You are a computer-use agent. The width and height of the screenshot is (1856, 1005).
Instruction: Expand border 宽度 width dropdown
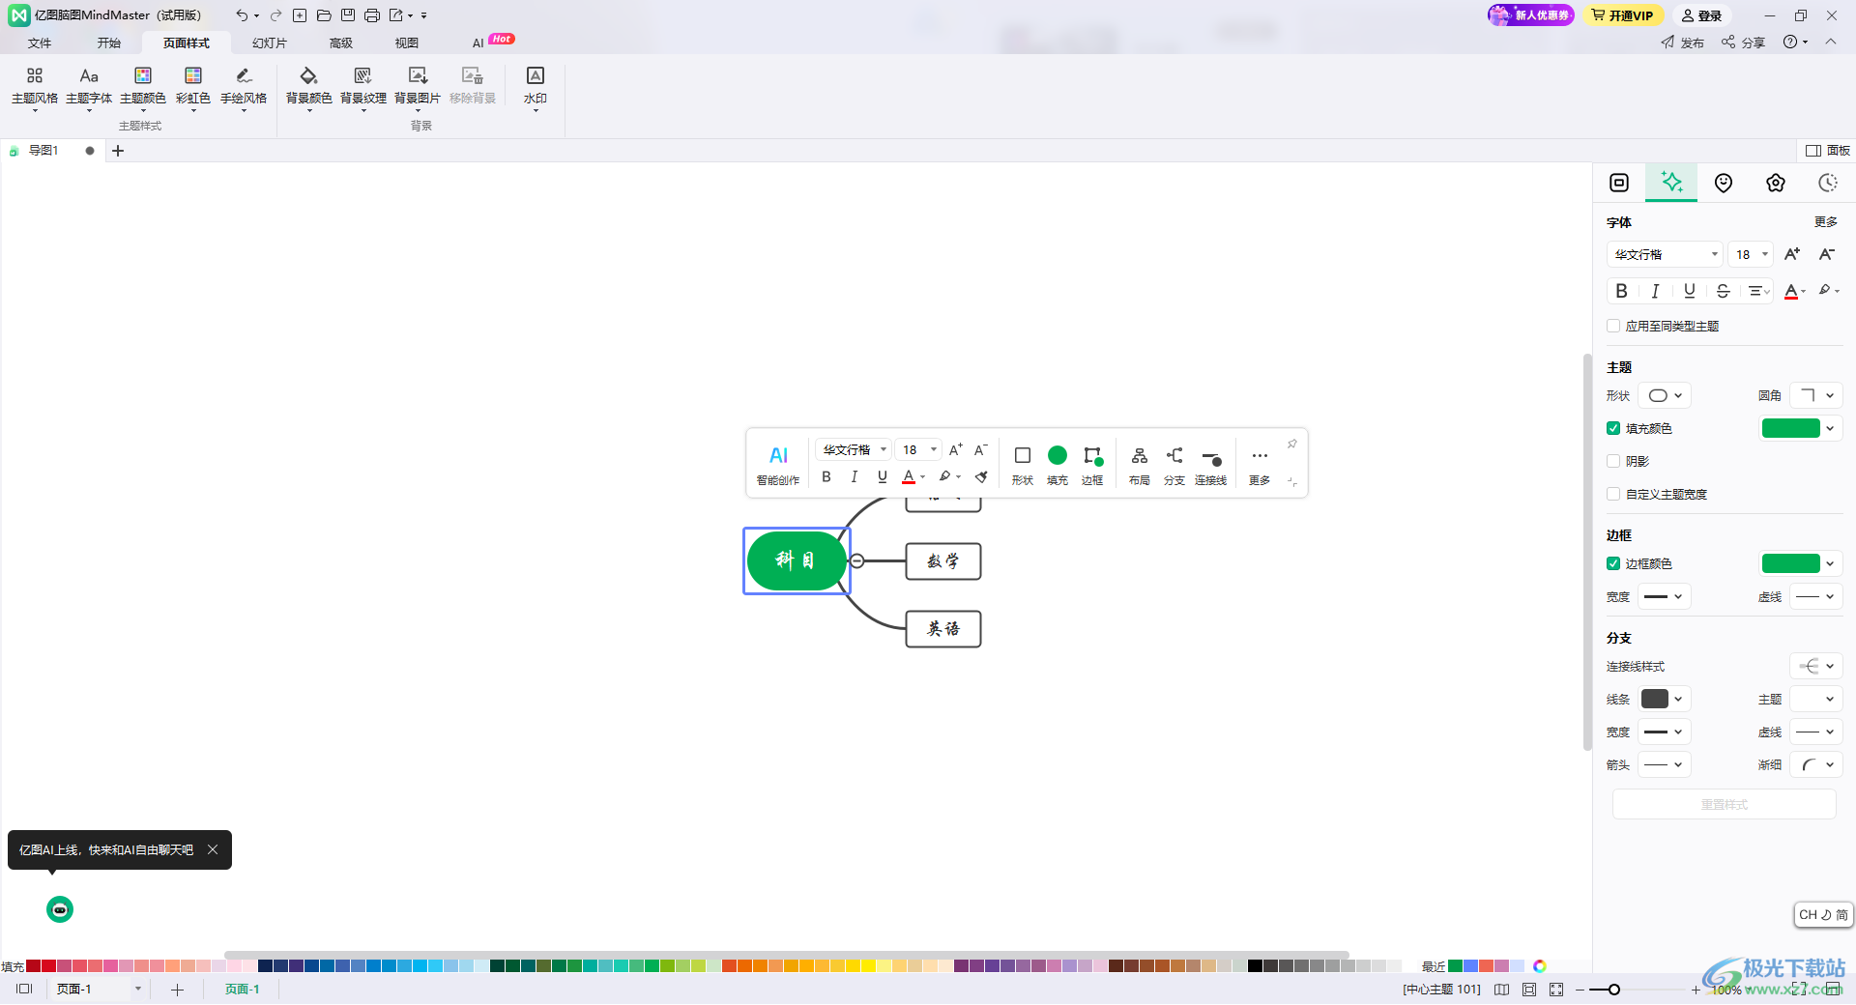tap(1665, 596)
